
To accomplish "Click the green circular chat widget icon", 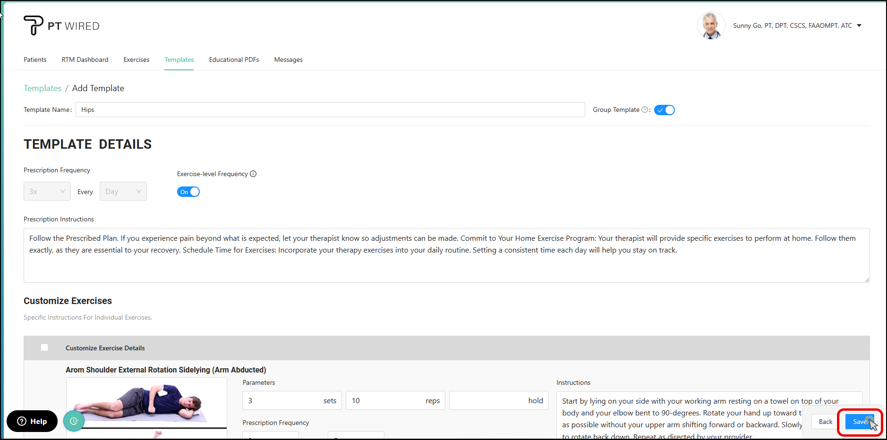I will coord(74,421).
